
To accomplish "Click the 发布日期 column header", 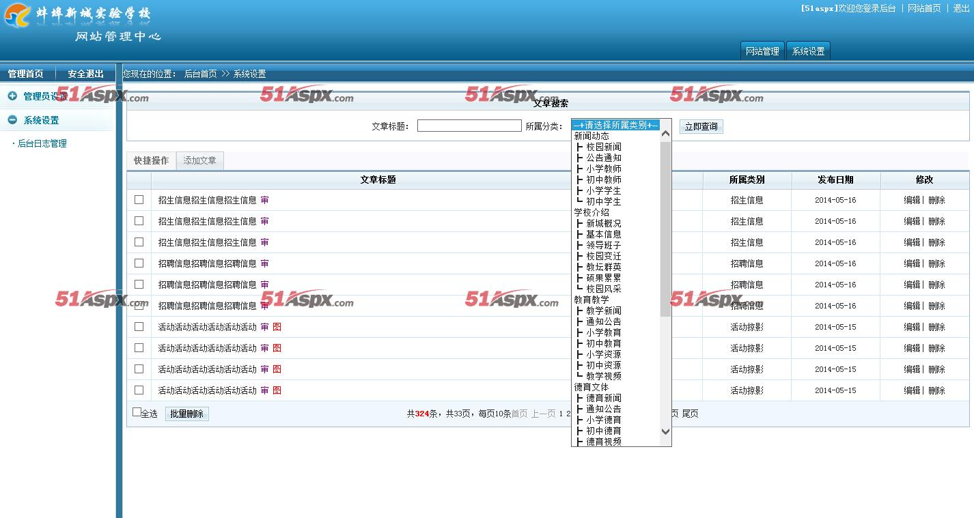I will click(835, 179).
